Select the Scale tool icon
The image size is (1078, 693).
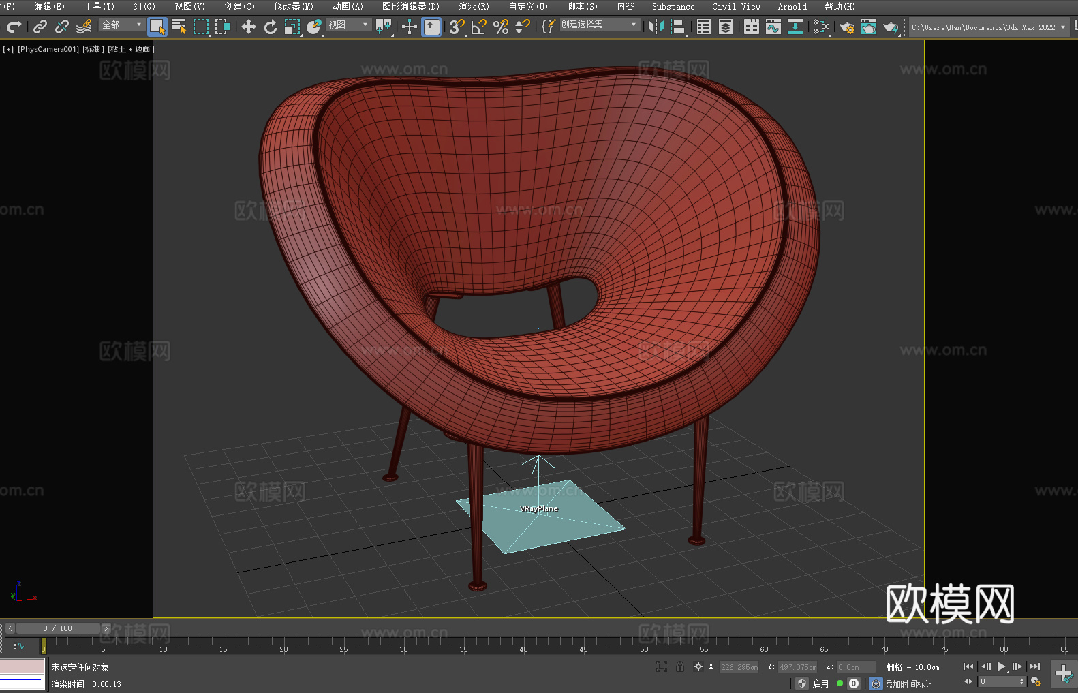(x=292, y=27)
